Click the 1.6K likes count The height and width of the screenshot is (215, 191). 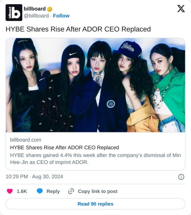pyautogui.click(x=22, y=191)
